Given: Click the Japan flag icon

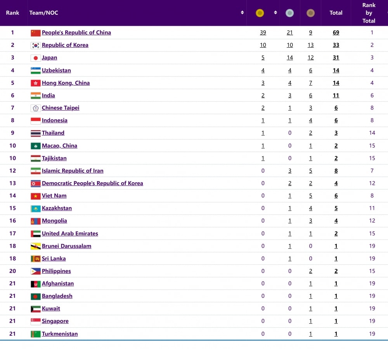Looking at the screenshot, I should [x=36, y=58].
